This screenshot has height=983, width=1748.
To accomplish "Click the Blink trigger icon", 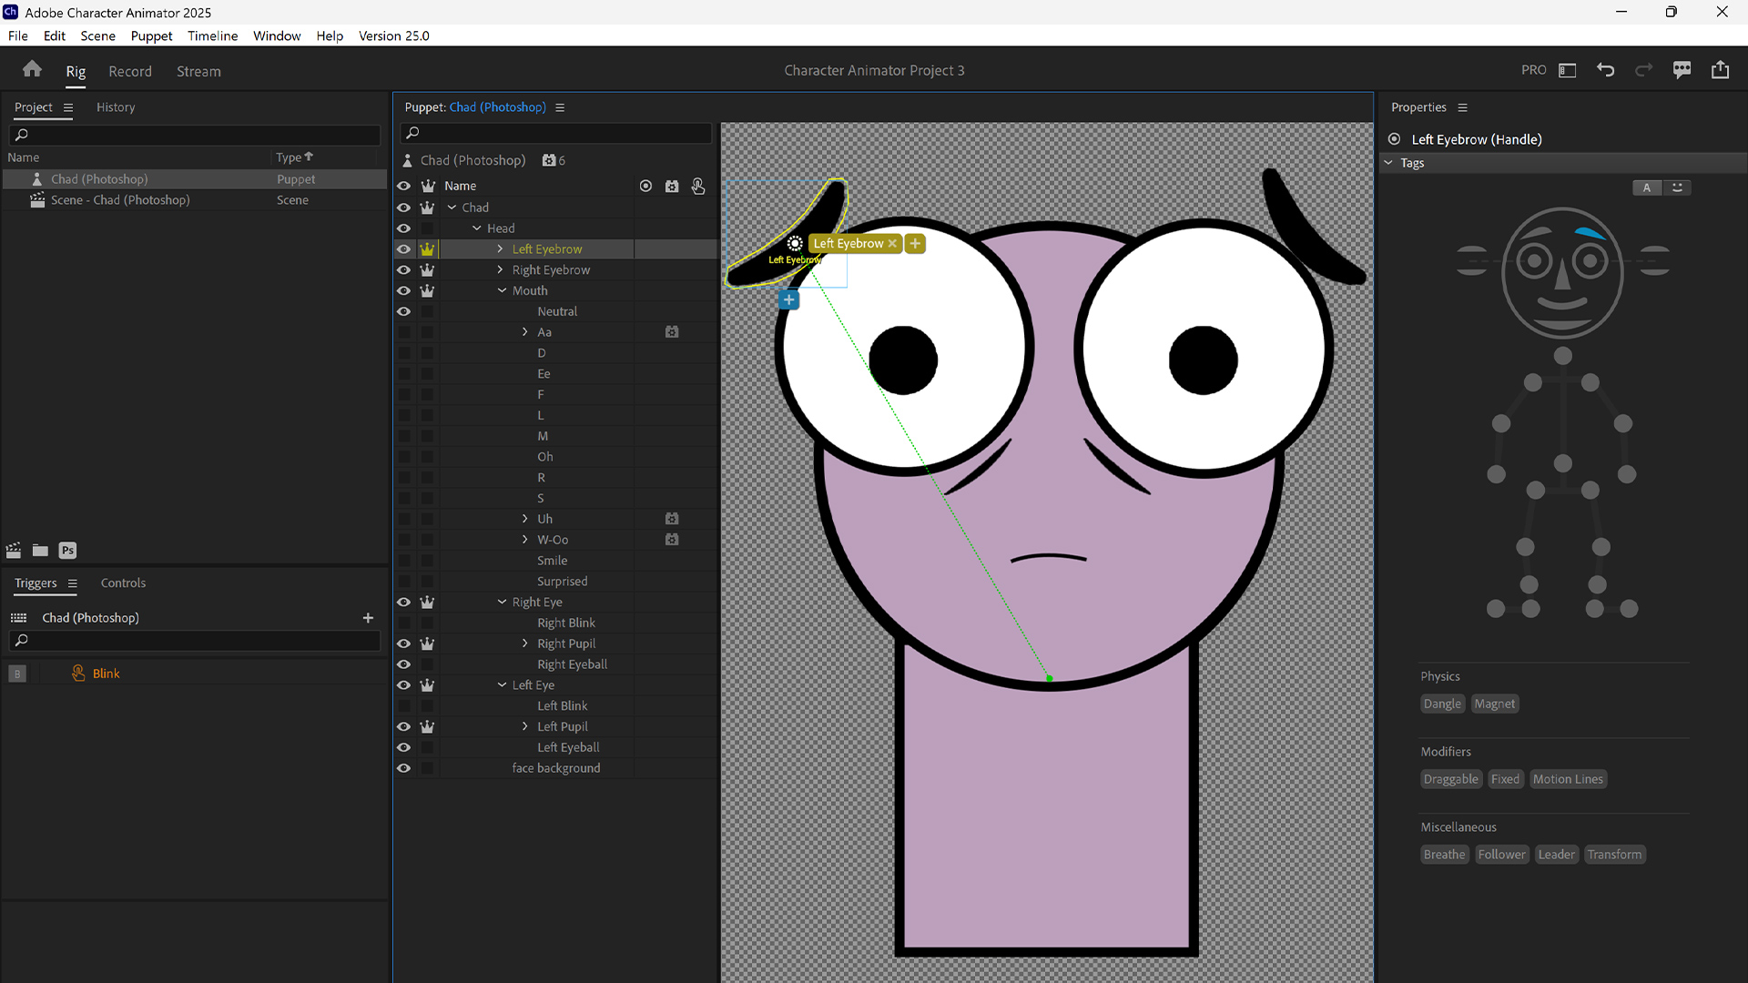I will coord(78,674).
